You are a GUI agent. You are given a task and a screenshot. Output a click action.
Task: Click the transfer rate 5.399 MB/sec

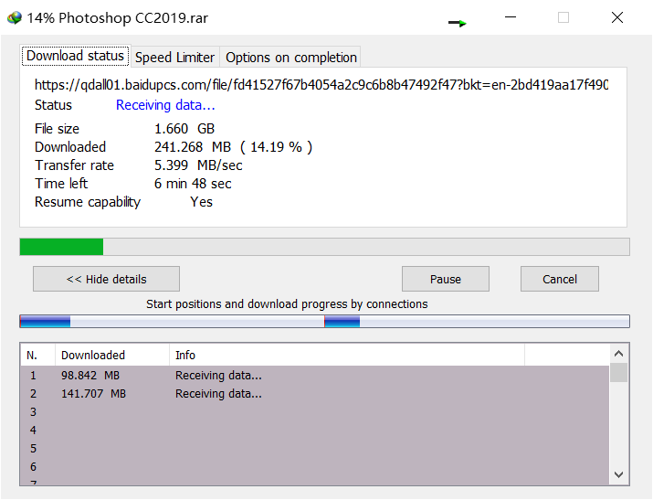198,165
